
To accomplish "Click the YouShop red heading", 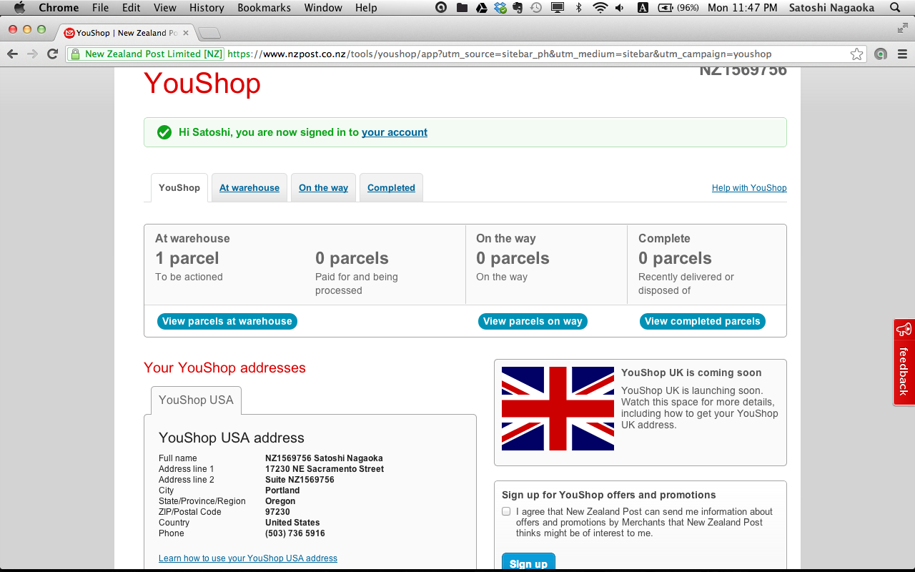I will tap(202, 84).
